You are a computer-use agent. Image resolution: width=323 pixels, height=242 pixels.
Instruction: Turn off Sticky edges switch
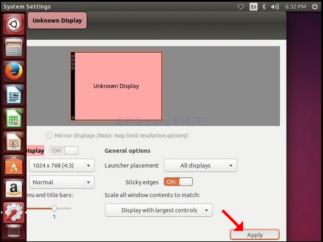(178, 182)
